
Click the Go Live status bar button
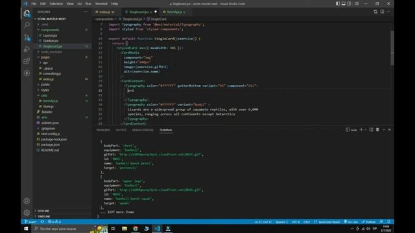pyautogui.click(x=351, y=221)
